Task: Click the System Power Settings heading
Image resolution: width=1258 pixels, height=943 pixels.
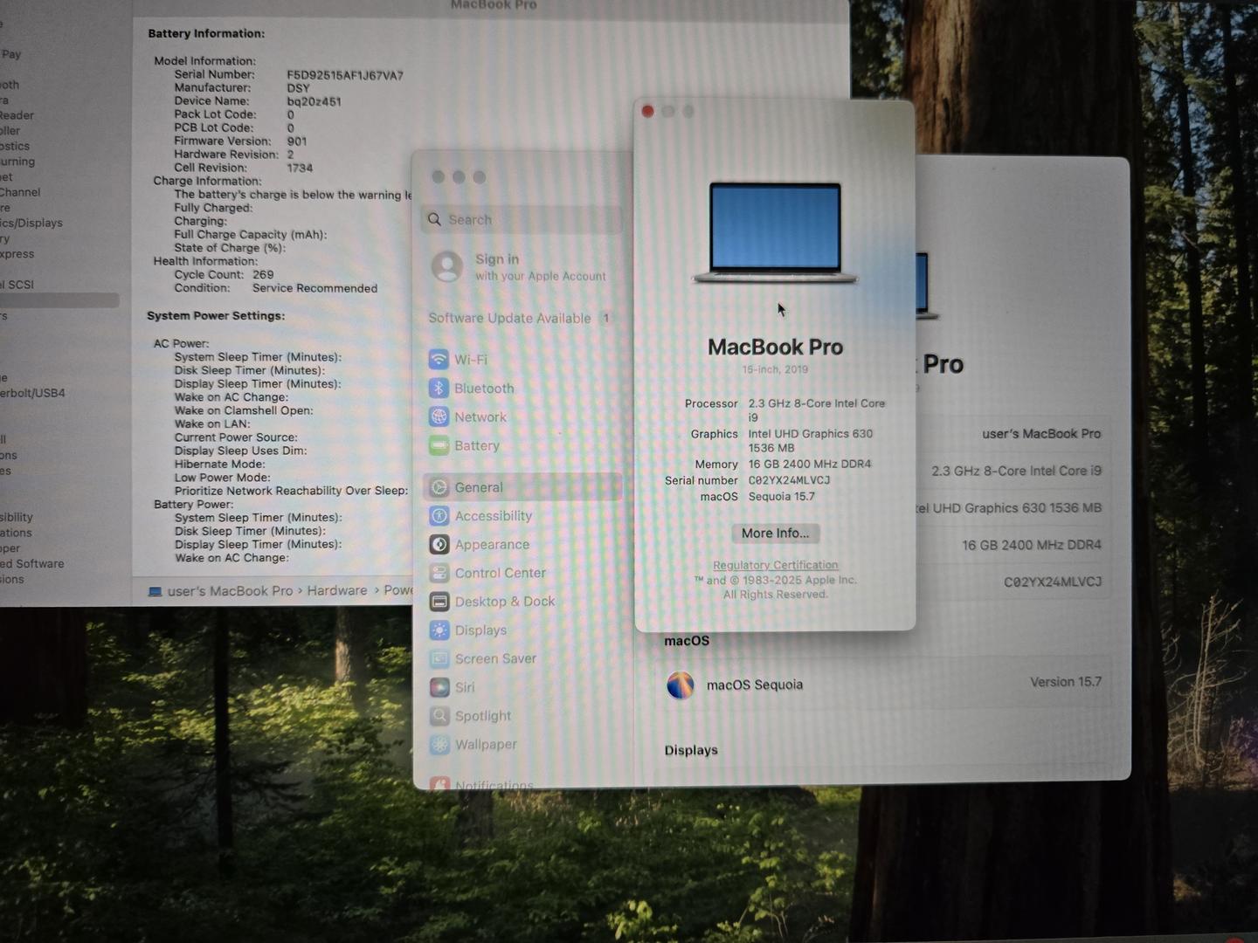Action: [216, 315]
